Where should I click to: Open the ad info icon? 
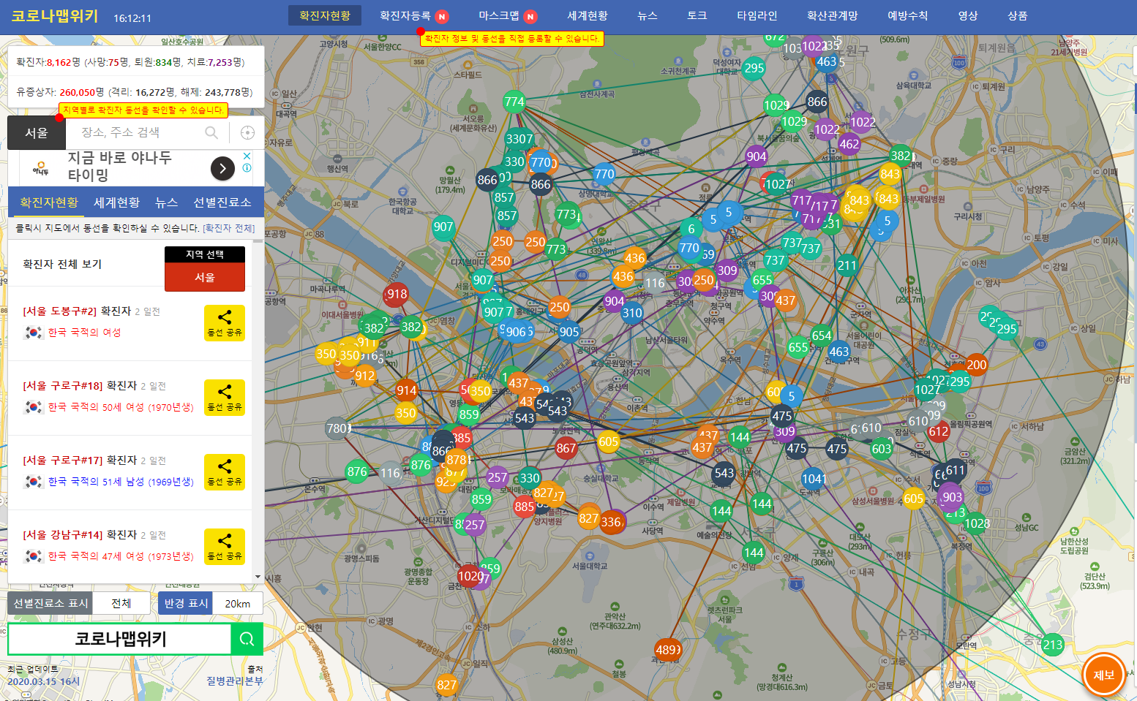(x=247, y=167)
